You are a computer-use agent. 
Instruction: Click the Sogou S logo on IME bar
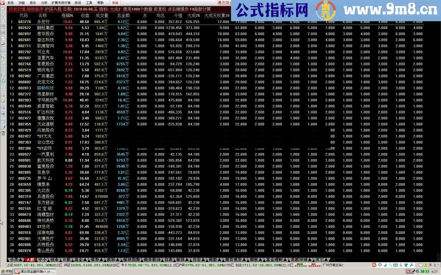click(x=374, y=265)
